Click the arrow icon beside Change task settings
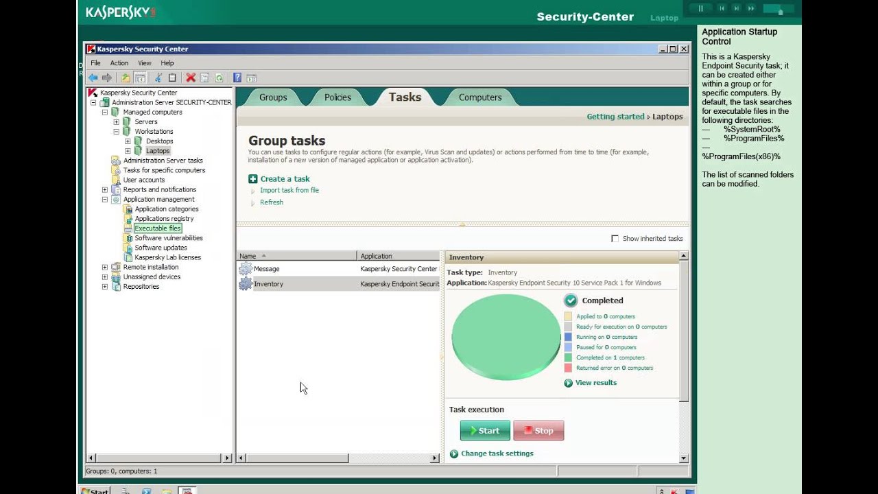The width and height of the screenshot is (878, 494). (453, 454)
